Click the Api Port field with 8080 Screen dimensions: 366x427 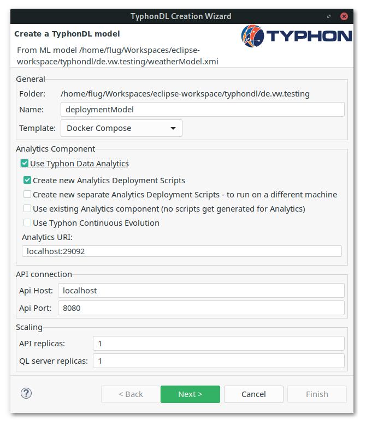click(201, 308)
